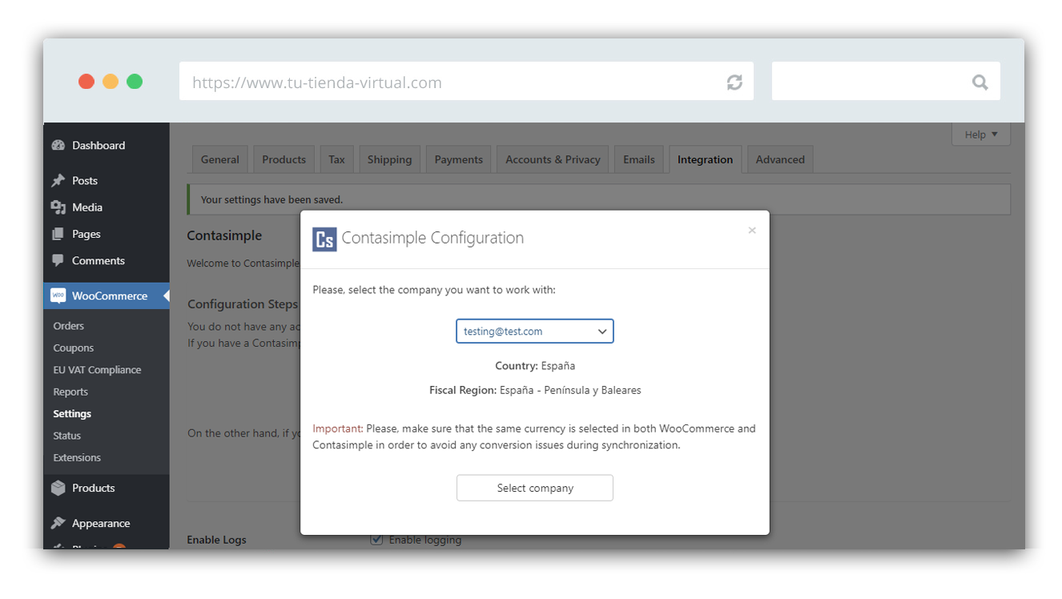Click the Posts pin icon
1062x599 pixels.
(58, 181)
